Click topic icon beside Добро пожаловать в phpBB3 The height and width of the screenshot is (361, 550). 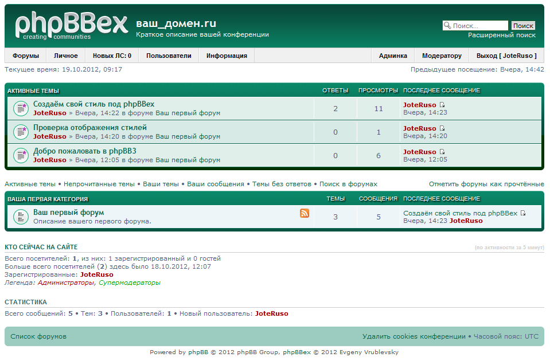click(x=21, y=155)
